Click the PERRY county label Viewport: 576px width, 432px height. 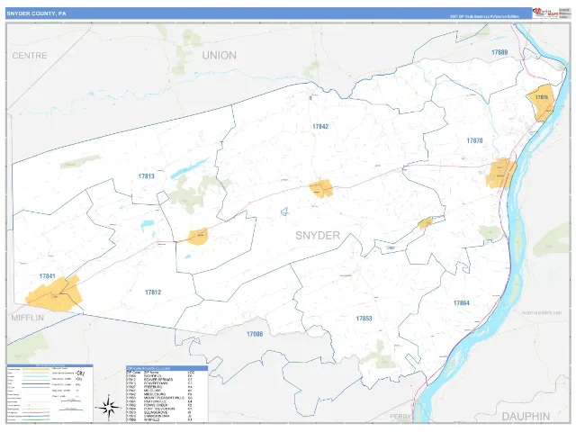400,417
